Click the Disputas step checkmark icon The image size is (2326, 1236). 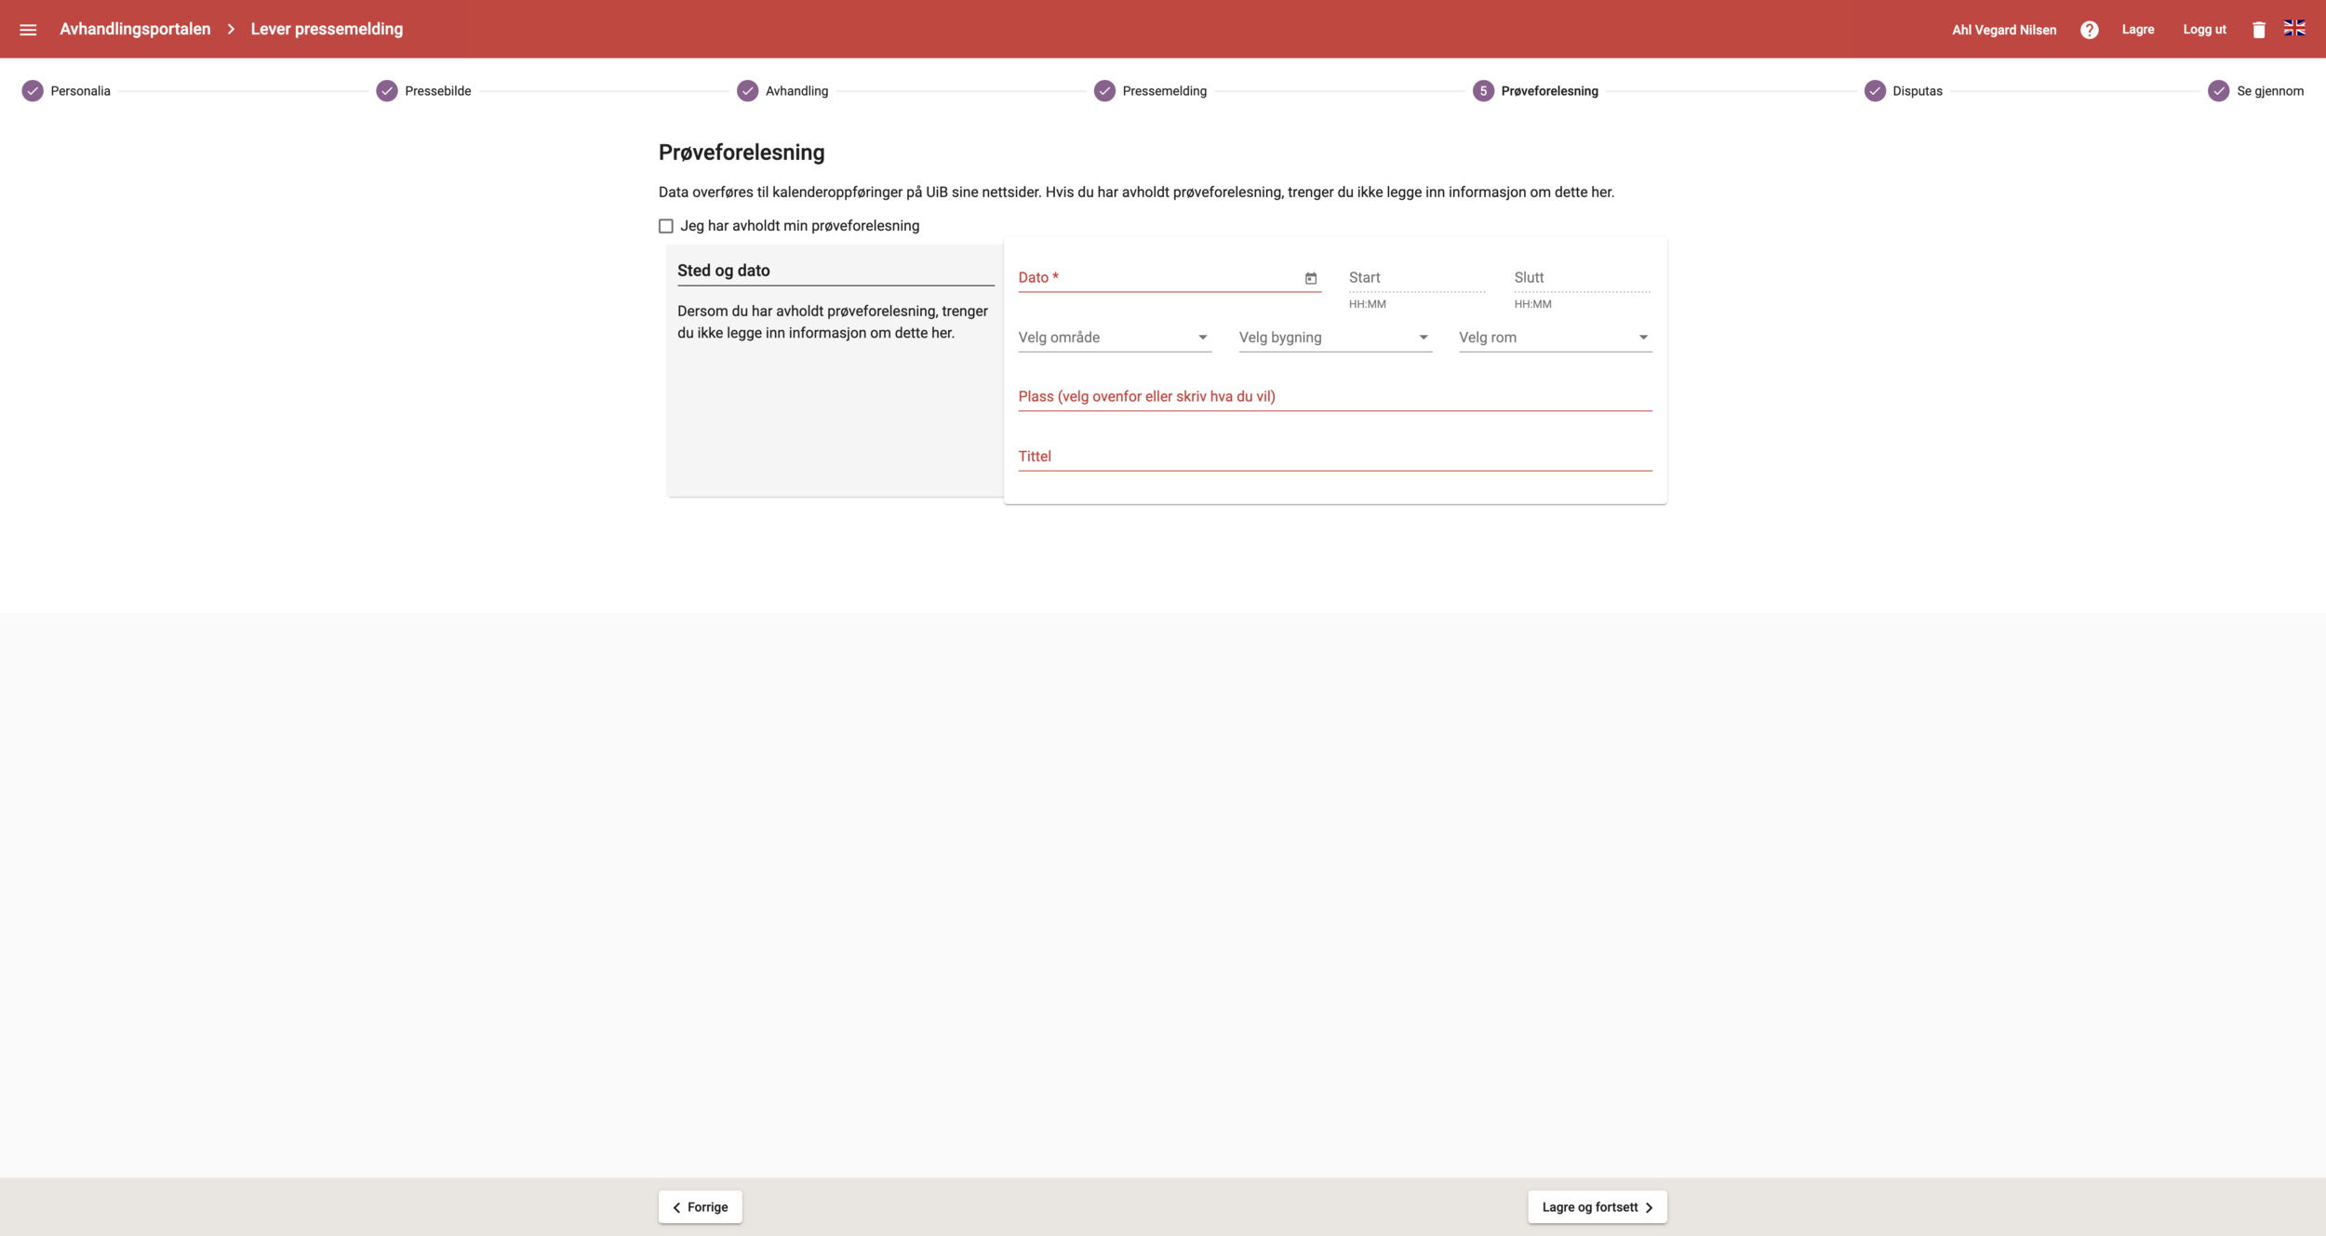pyautogui.click(x=1875, y=91)
